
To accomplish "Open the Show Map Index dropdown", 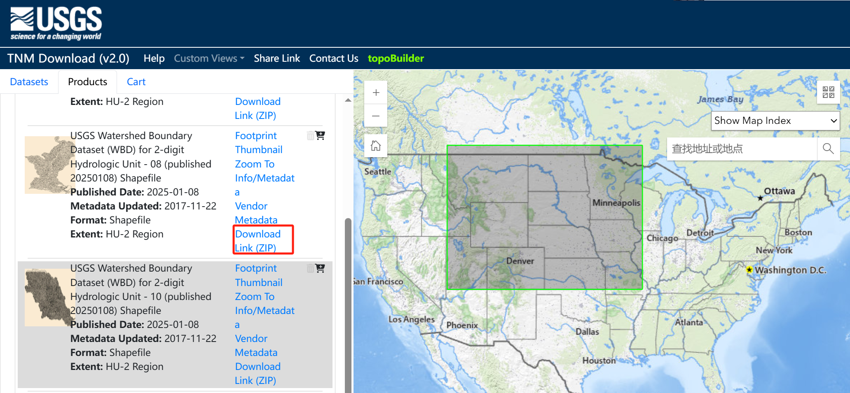I will coord(775,121).
